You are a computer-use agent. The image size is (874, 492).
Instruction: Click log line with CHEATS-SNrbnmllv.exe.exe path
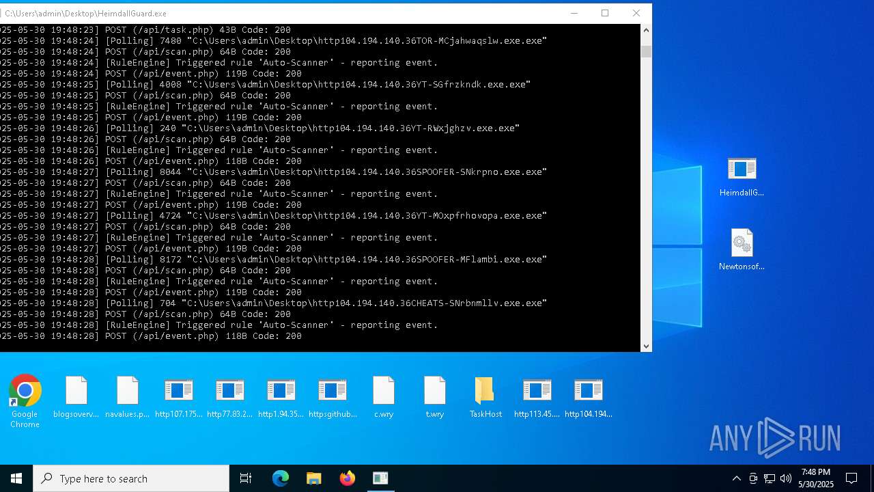click(274, 303)
